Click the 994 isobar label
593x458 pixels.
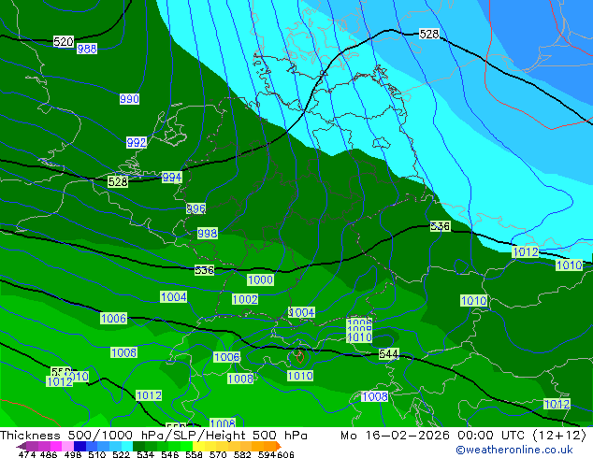click(172, 178)
